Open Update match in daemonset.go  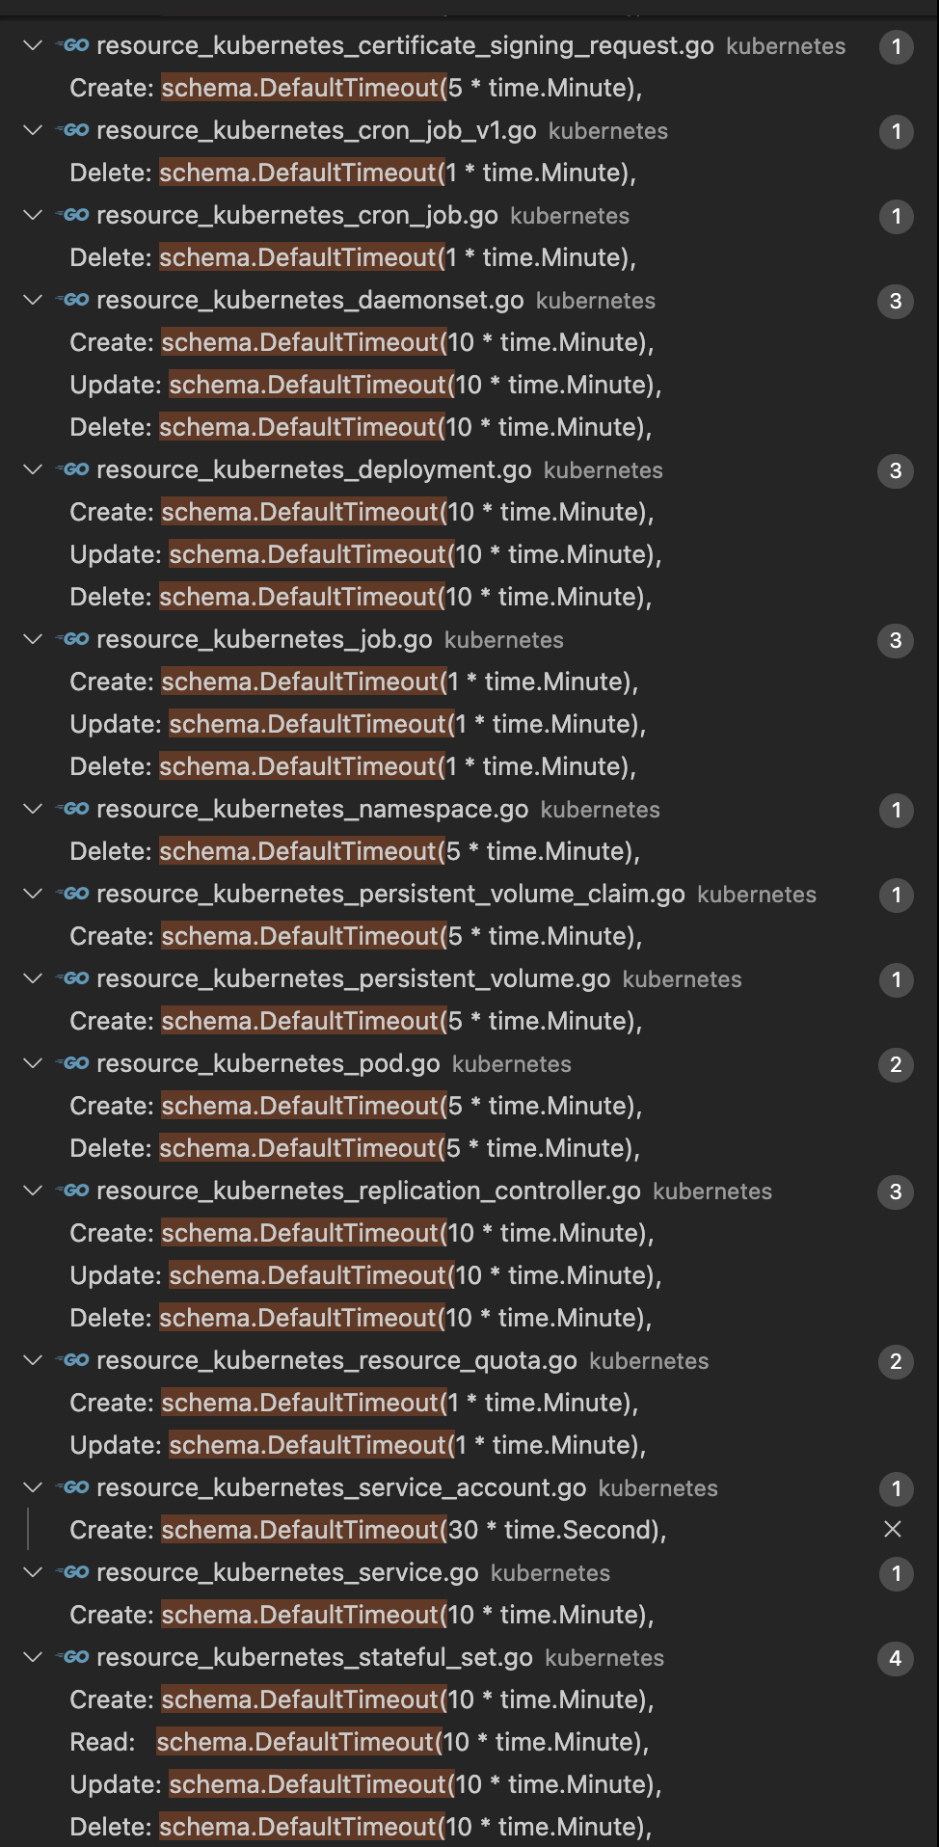pos(365,385)
